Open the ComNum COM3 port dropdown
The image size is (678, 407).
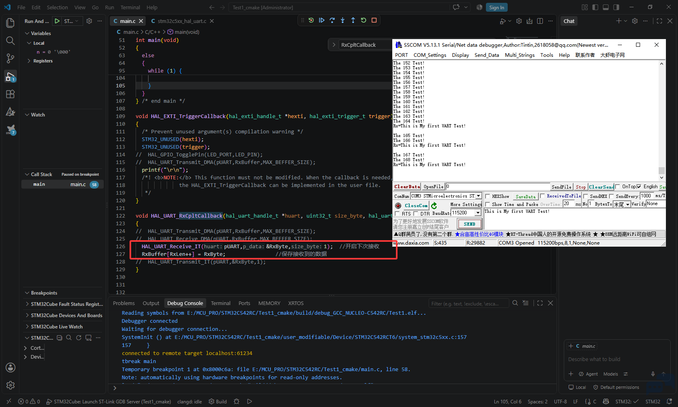[478, 196]
